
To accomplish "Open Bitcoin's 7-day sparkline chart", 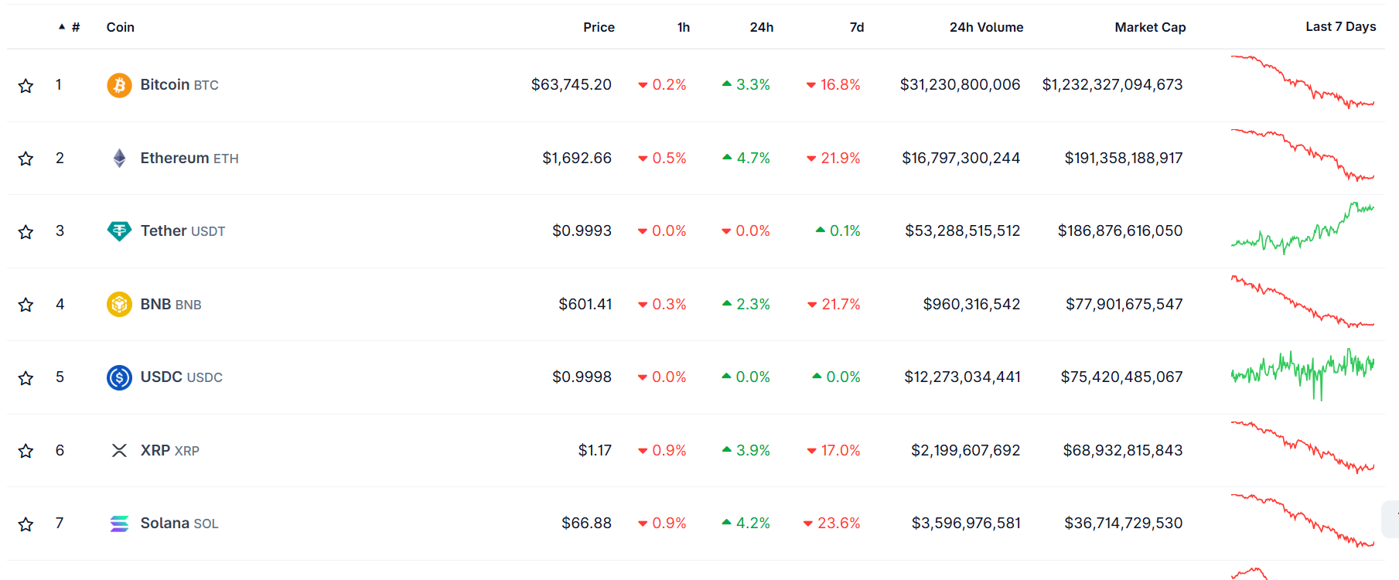I will coord(1302,82).
